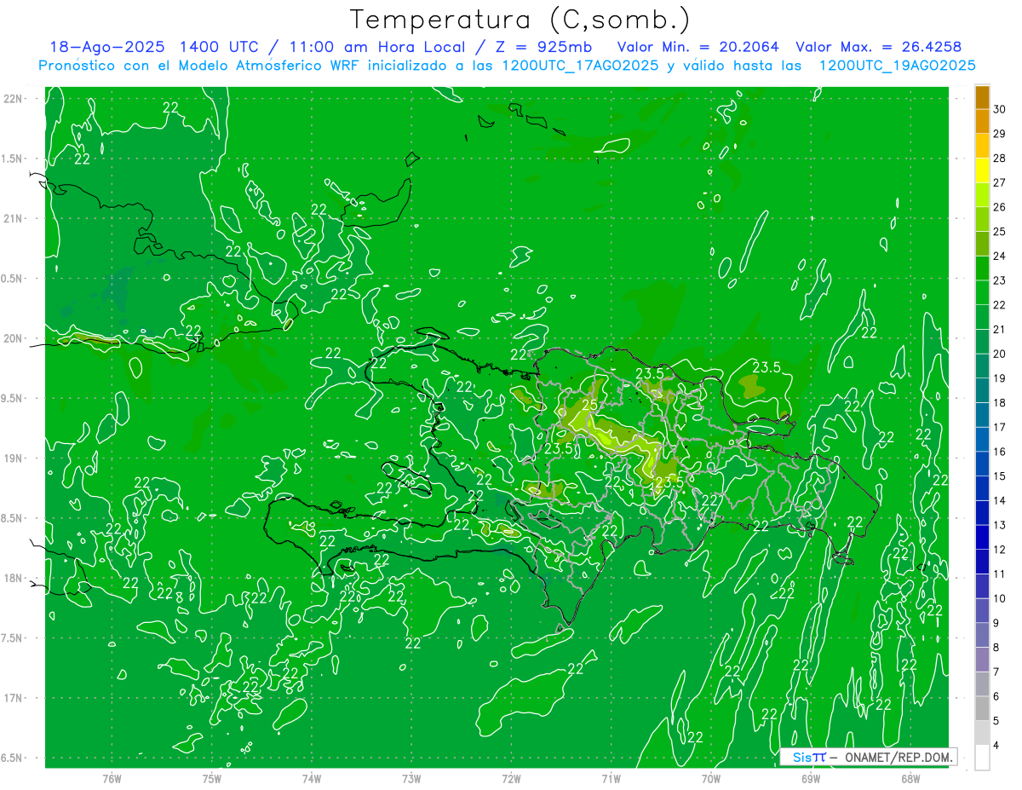Select the initialization time 1200UTC_17AGO2025
Image resolution: width=1022 pixels, height=790 pixels.
[582, 66]
